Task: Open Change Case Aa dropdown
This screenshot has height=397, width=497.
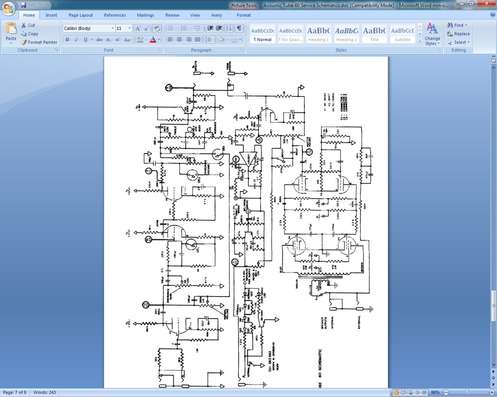Action: point(128,40)
